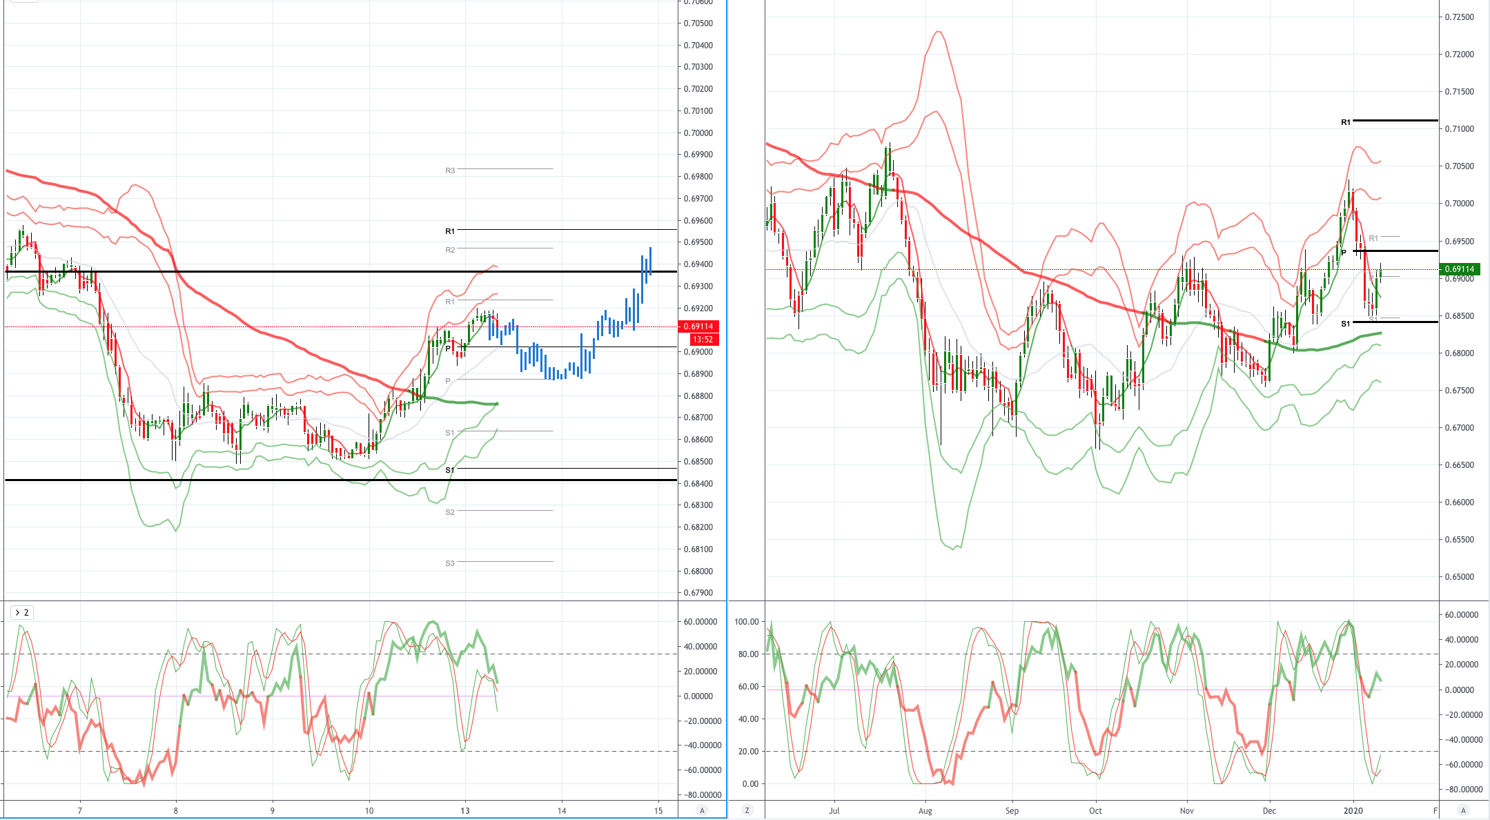Expand the collapsed indicator legend showing 2
Image resolution: width=1490 pixels, height=820 pixels.
(x=22, y=612)
